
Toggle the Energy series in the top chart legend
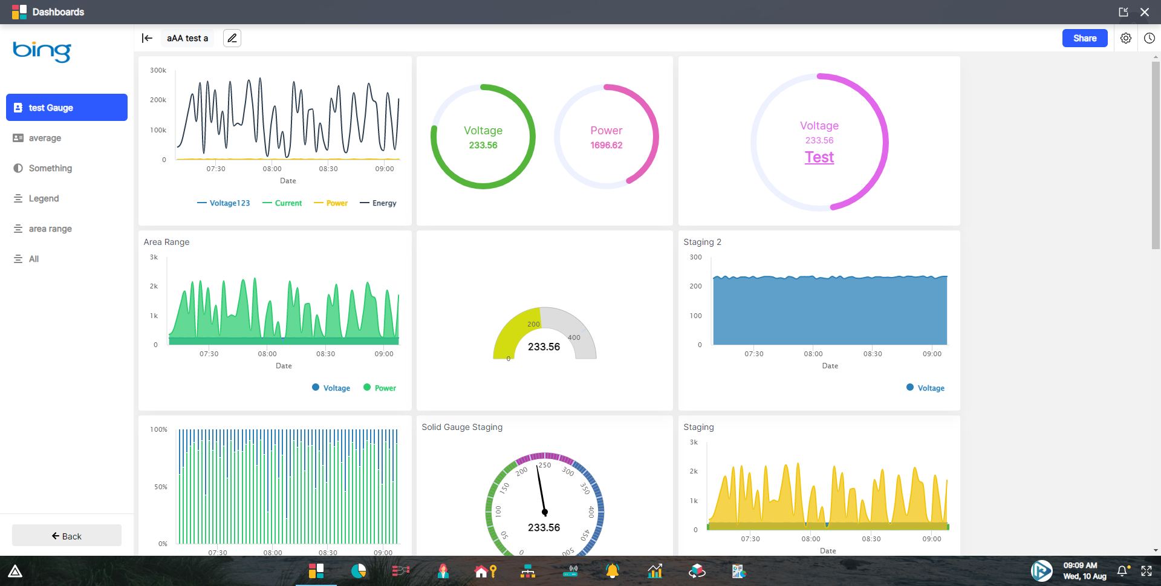378,203
